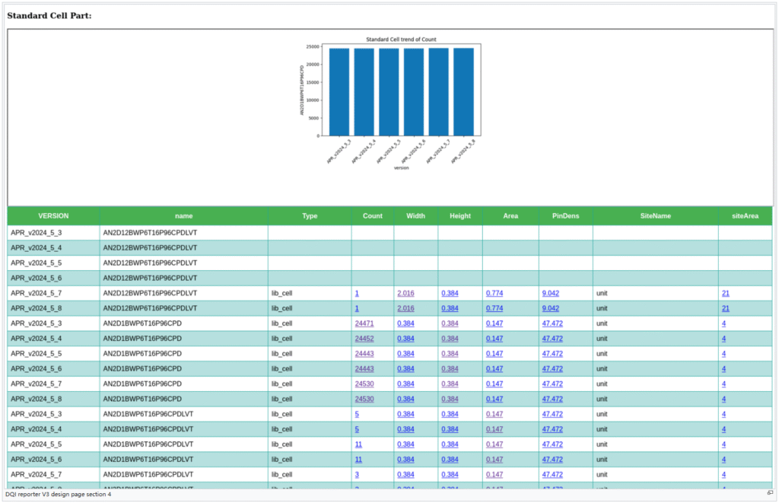Open Count 3 in the APR_v2024_5_7 CPDLVT row
Image resolution: width=779 pixels, height=503 pixels.
[x=357, y=474]
